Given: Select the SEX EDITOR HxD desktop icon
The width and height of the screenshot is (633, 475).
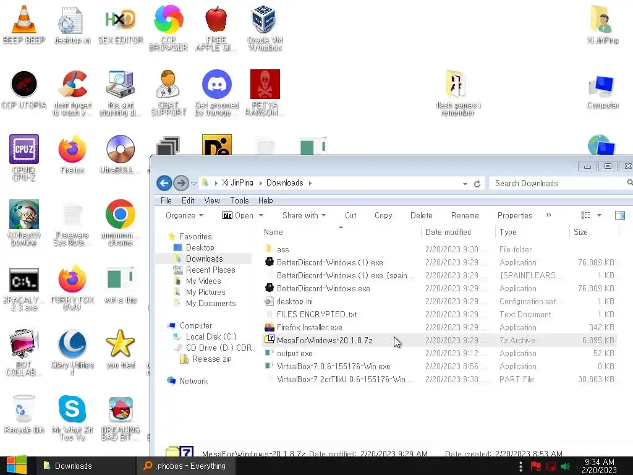Looking at the screenshot, I should pos(121,24).
